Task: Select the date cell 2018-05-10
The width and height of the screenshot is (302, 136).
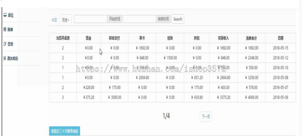Action: coord(281,68)
